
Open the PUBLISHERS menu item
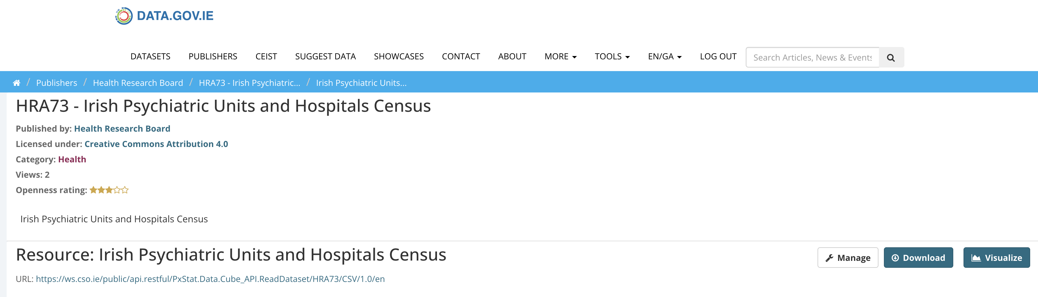coord(213,57)
